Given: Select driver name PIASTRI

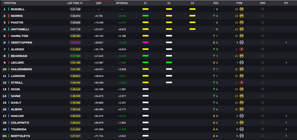Looking at the screenshot, I should coord(17,23).
